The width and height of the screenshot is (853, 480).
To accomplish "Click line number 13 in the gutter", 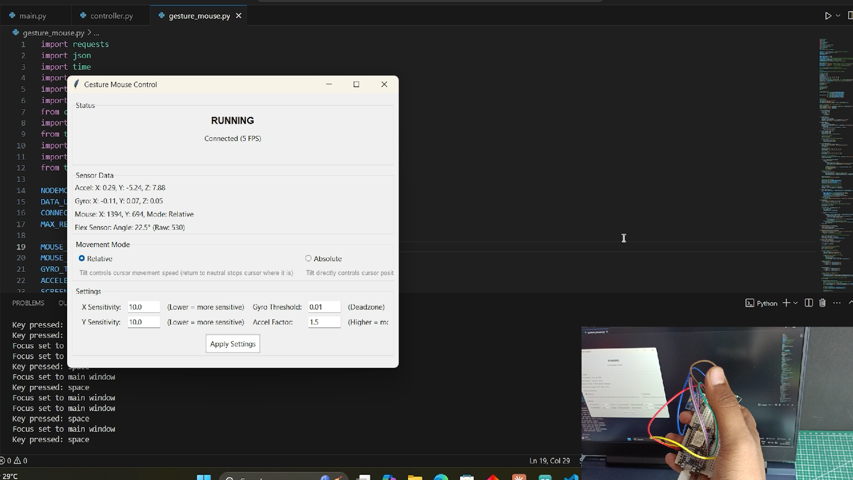I will [21, 179].
